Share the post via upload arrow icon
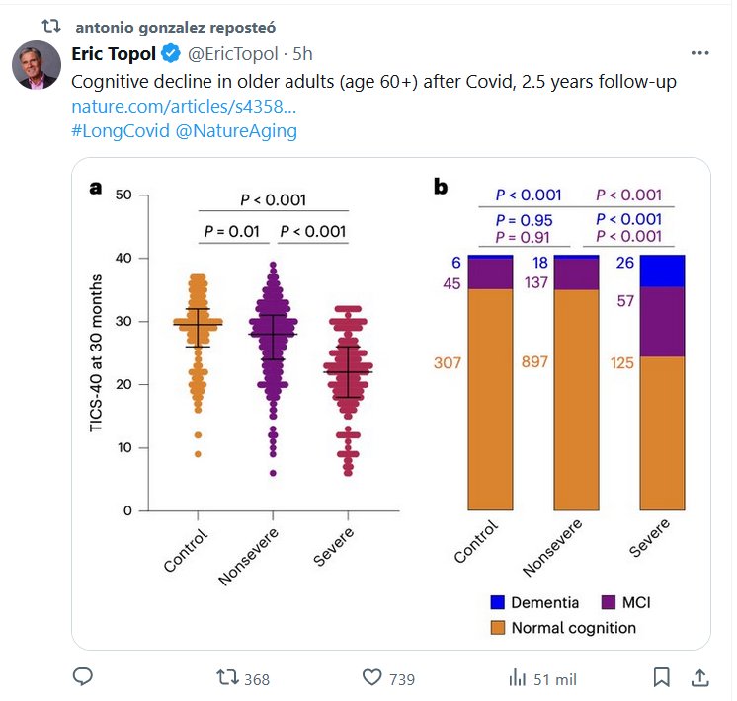This screenshot has height=701, width=737. (699, 678)
